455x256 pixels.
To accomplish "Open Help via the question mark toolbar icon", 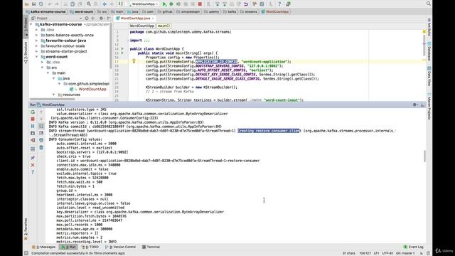I will pyautogui.click(x=279, y=4).
